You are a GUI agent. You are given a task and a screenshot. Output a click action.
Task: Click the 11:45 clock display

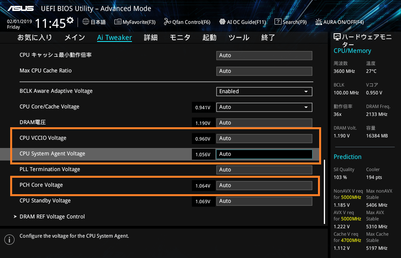click(x=50, y=23)
